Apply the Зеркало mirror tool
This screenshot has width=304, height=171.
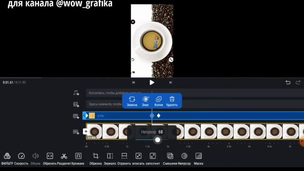pyautogui.click(x=110, y=159)
